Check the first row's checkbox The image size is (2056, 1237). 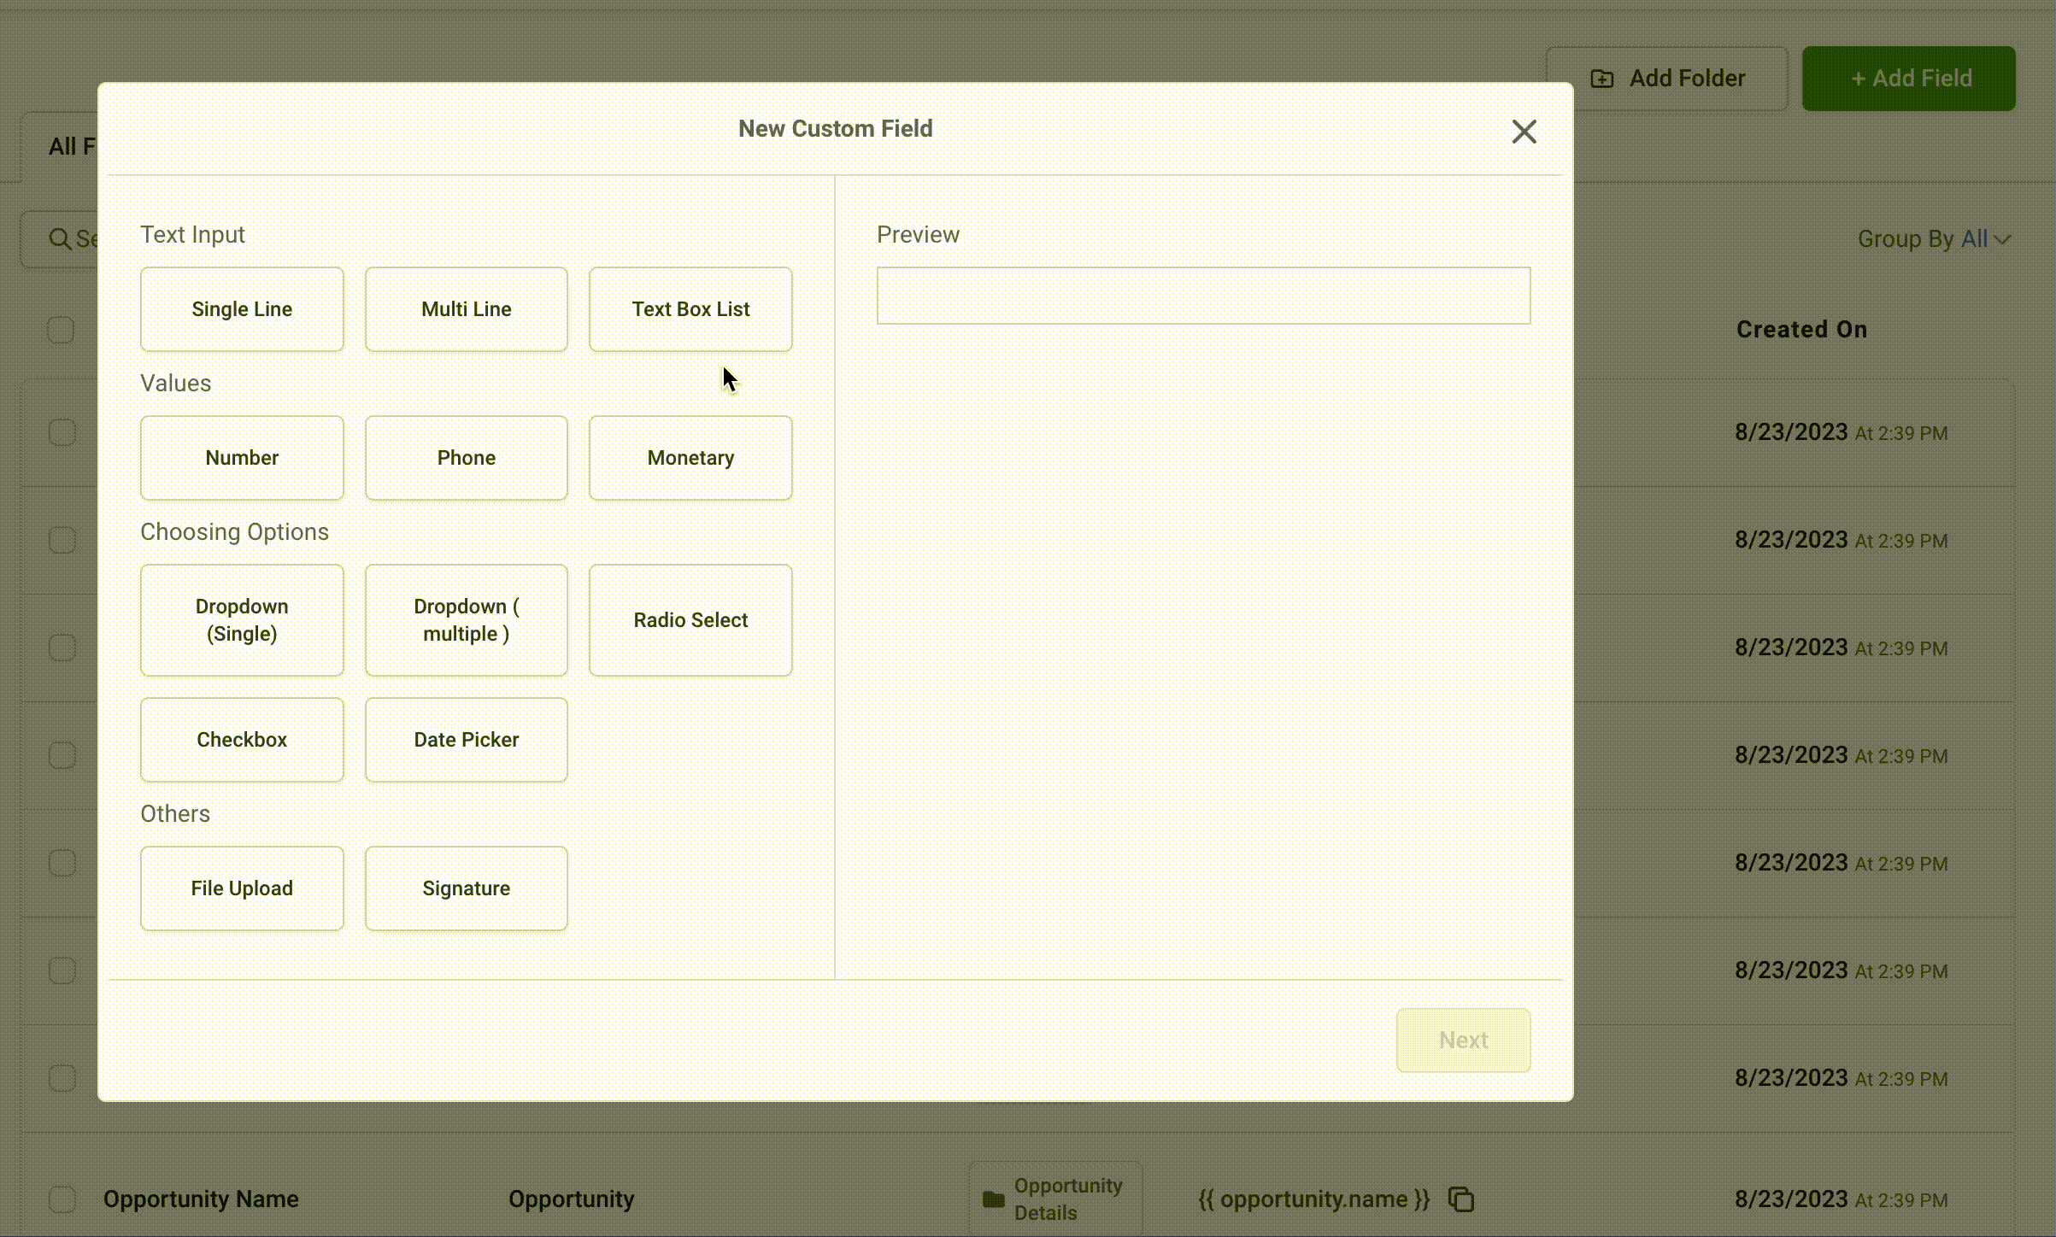coord(62,432)
